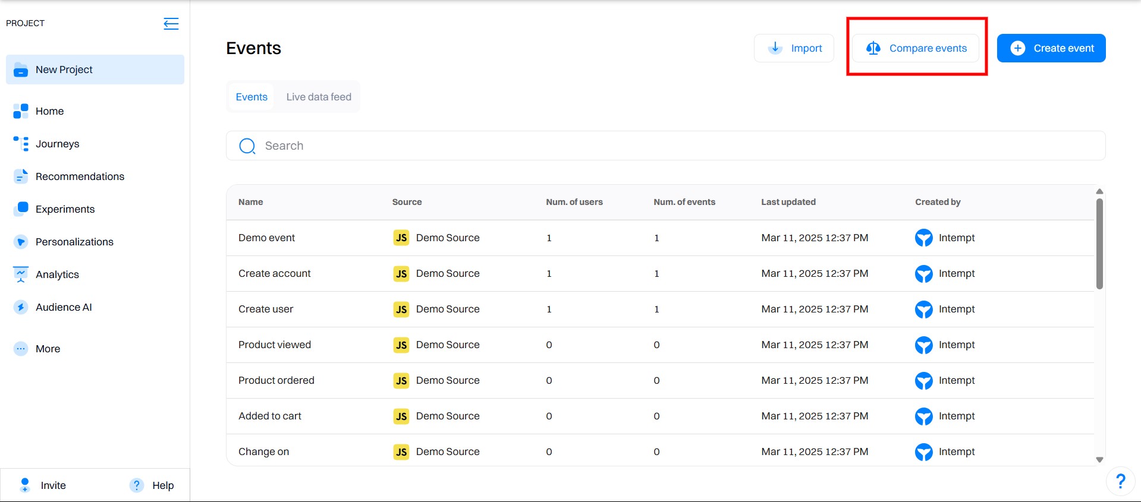Open Analytics using its chart icon

pyautogui.click(x=21, y=274)
